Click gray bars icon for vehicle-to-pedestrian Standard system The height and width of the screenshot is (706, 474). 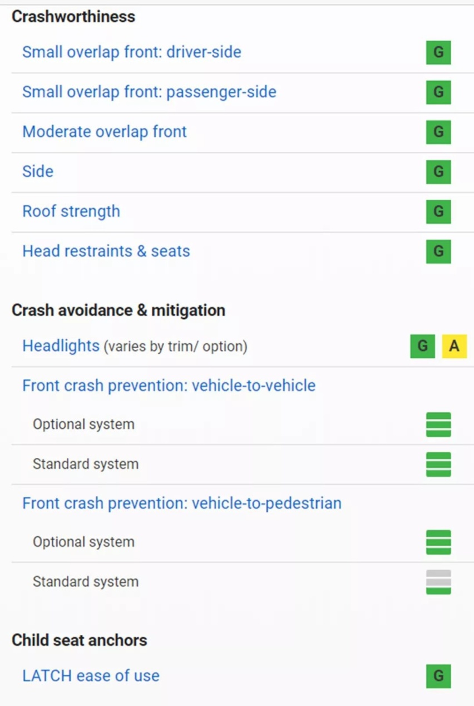[438, 582]
